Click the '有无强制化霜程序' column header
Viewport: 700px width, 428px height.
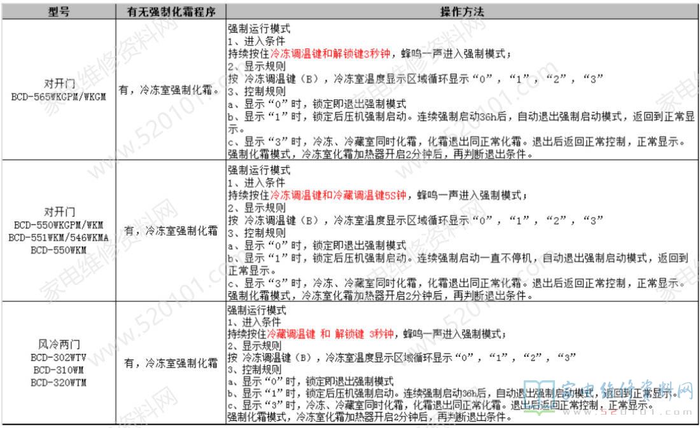pyautogui.click(x=171, y=11)
